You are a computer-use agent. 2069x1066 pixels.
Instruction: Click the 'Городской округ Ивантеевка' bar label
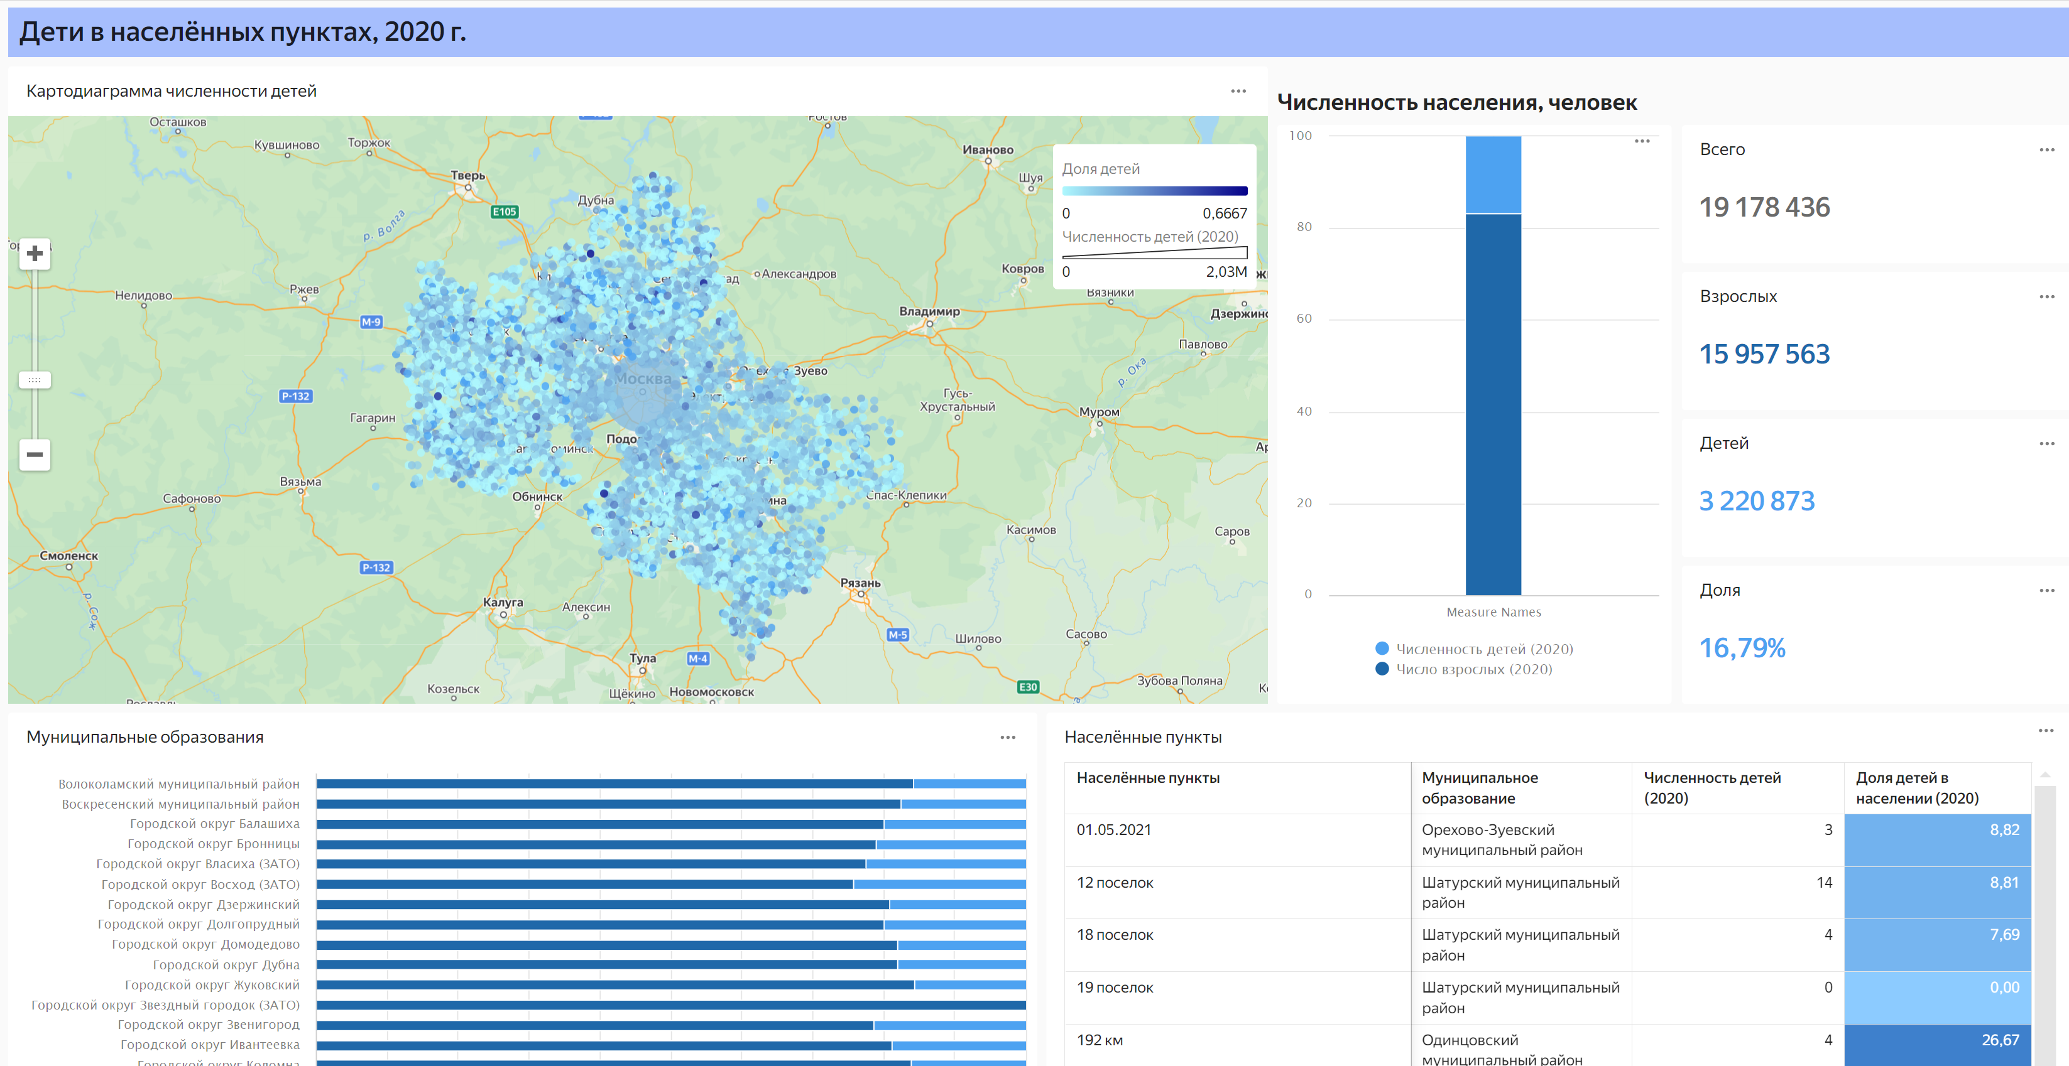[210, 1044]
